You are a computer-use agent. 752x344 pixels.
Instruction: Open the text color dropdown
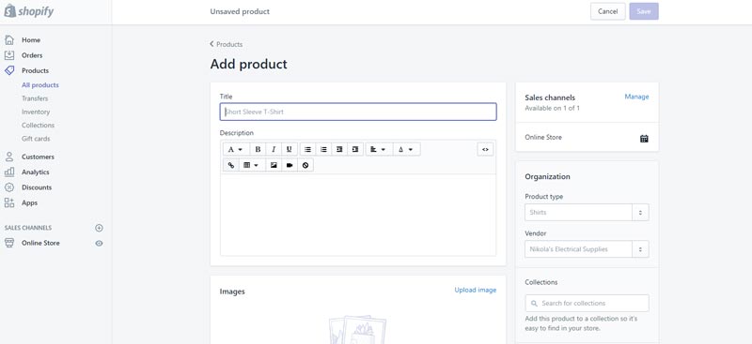(406, 149)
